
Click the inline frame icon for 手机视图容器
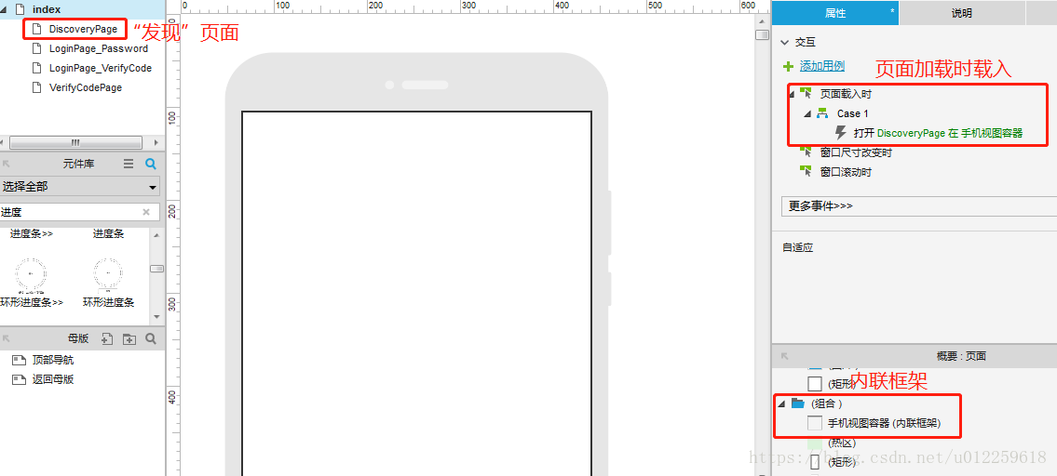[x=814, y=424]
